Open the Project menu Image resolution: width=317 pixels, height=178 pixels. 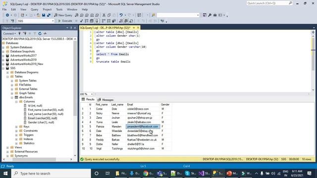click(47, 9)
